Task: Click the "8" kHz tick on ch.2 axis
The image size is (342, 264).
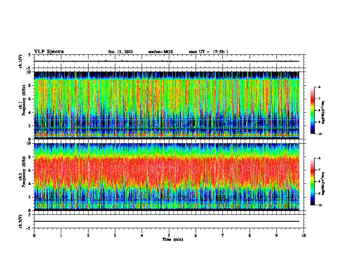Action: click(30, 157)
